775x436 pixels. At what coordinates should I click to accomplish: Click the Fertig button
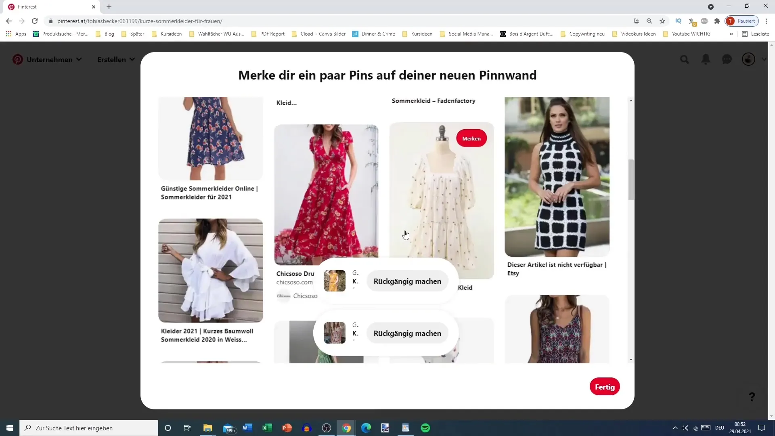click(605, 387)
